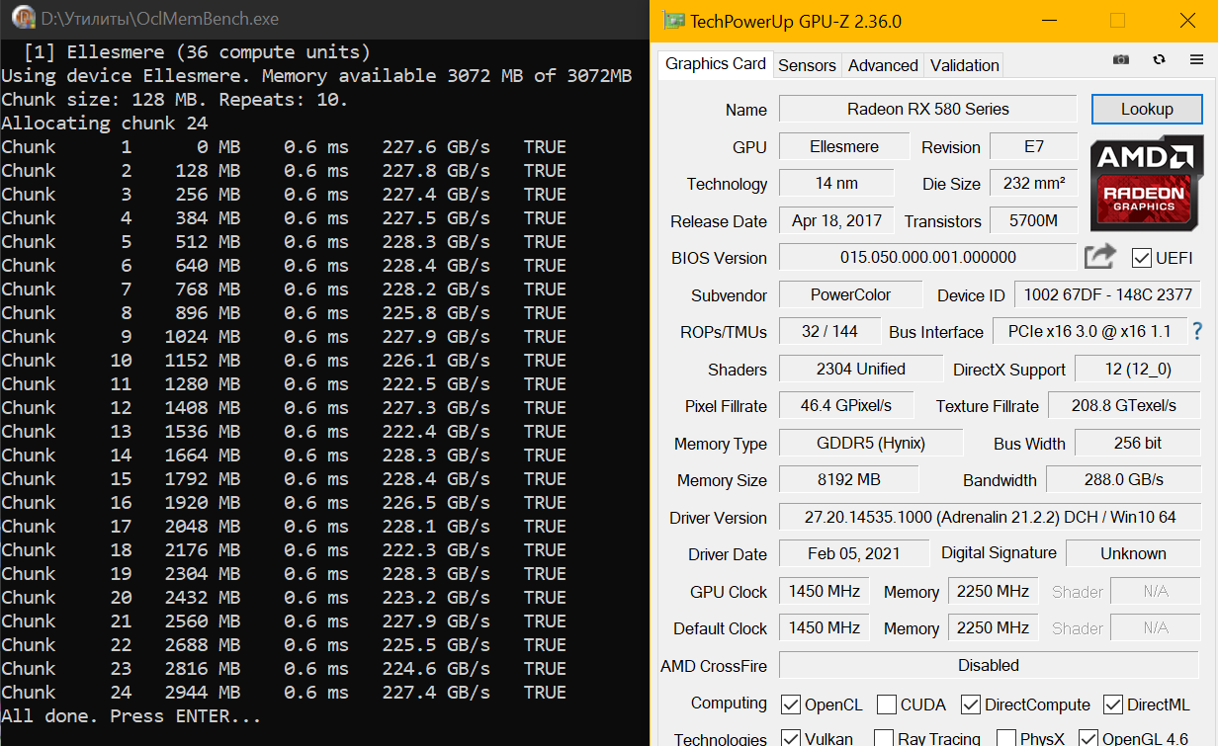The width and height of the screenshot is (1218, 746).
Task: Click the GPU-Z title bar app icon
Action: 673,20
